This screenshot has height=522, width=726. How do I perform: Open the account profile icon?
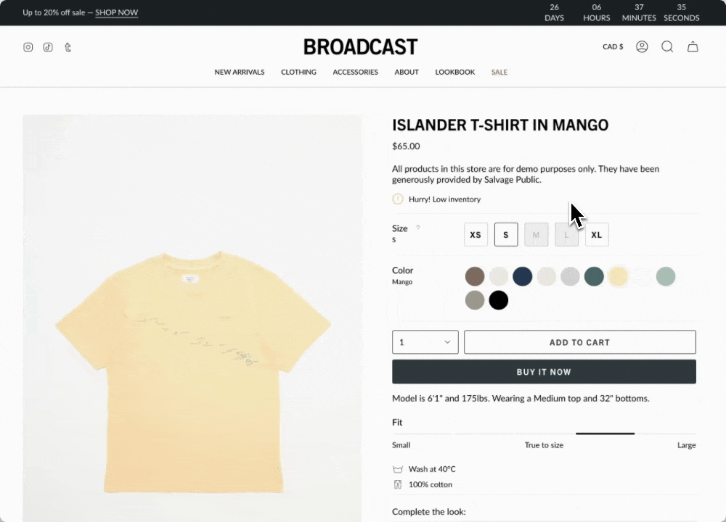coord(642,46)
